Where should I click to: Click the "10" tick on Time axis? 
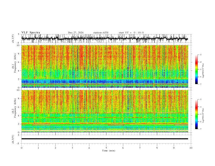click(x=191, y=148)
